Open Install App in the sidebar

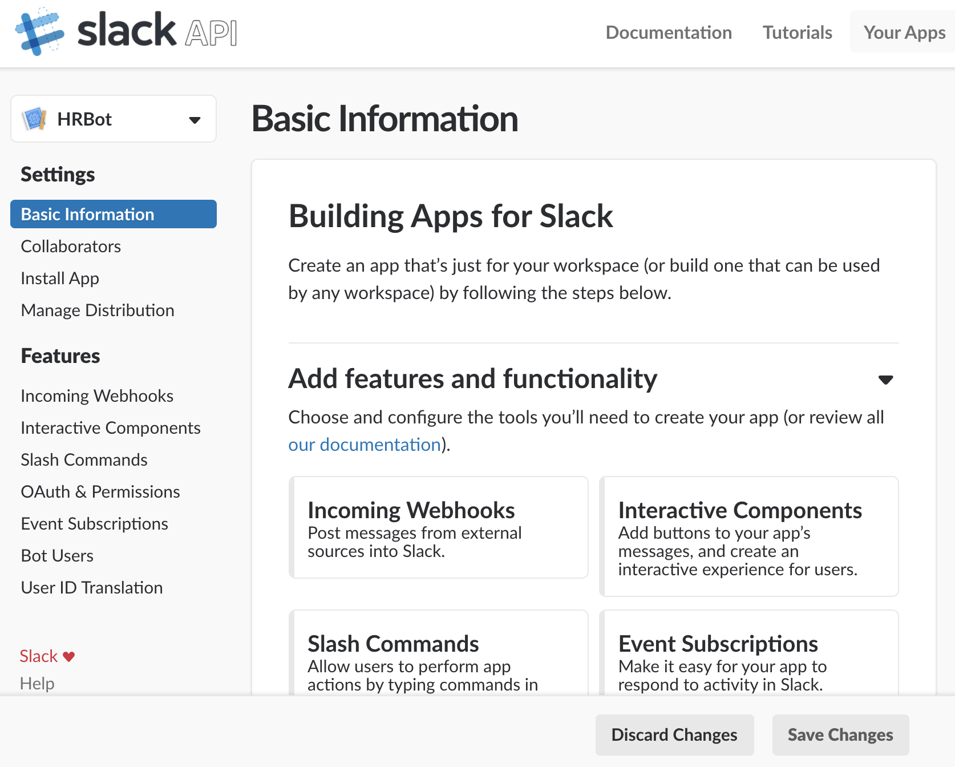[60, 278]
